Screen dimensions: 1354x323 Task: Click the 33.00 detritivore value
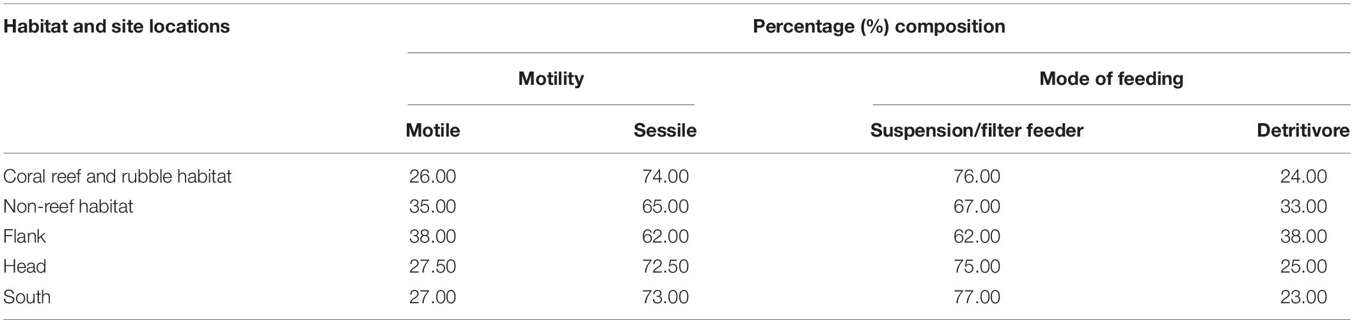click(x=1303, y=206)
